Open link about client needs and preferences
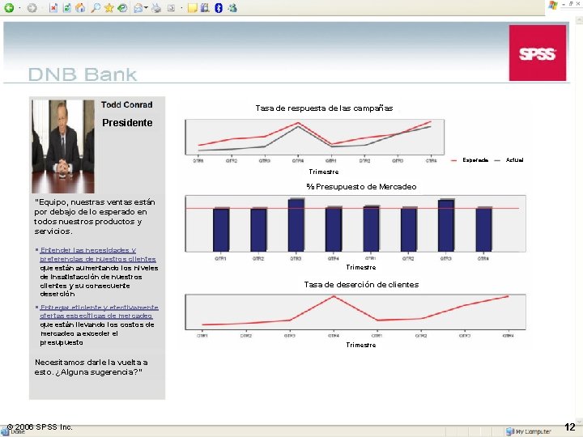 click(98, 255)
